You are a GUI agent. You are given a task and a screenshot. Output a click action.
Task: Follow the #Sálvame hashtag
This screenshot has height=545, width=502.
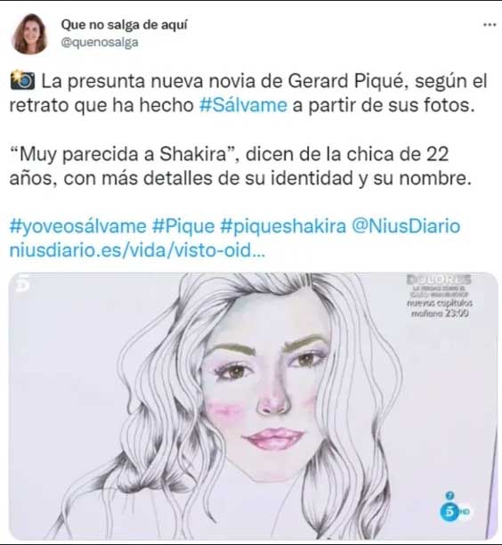(x=244, y=105)
